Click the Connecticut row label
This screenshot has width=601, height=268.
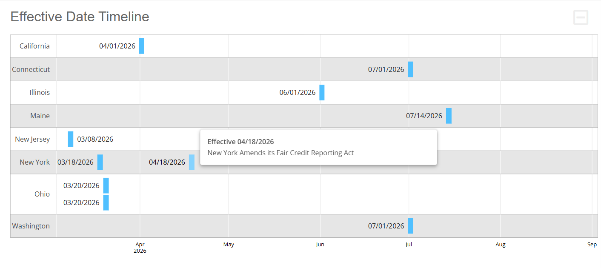coord(31,69)
